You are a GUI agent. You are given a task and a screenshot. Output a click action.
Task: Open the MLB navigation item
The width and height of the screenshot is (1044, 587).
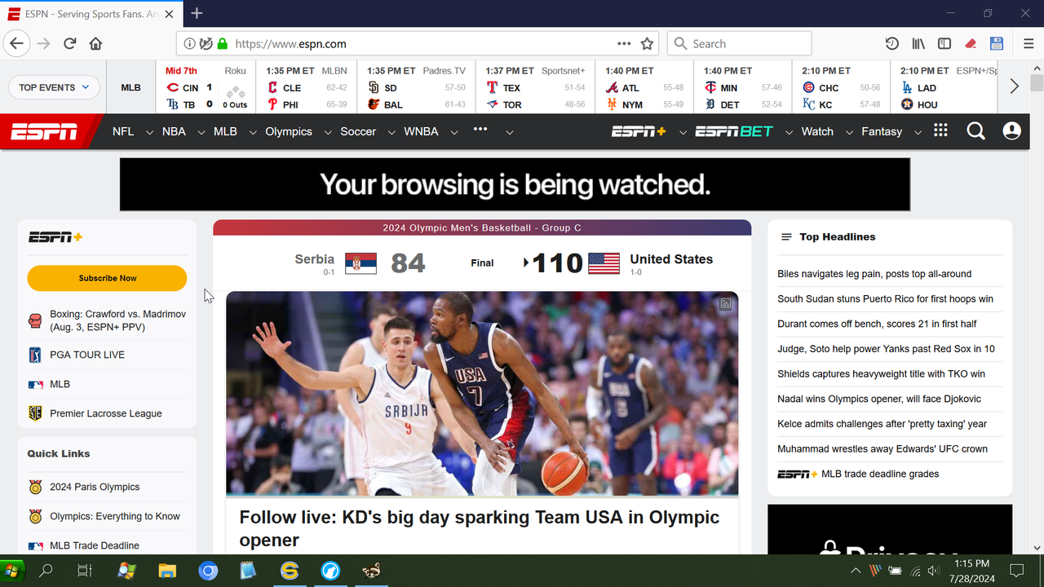(225, 131)
